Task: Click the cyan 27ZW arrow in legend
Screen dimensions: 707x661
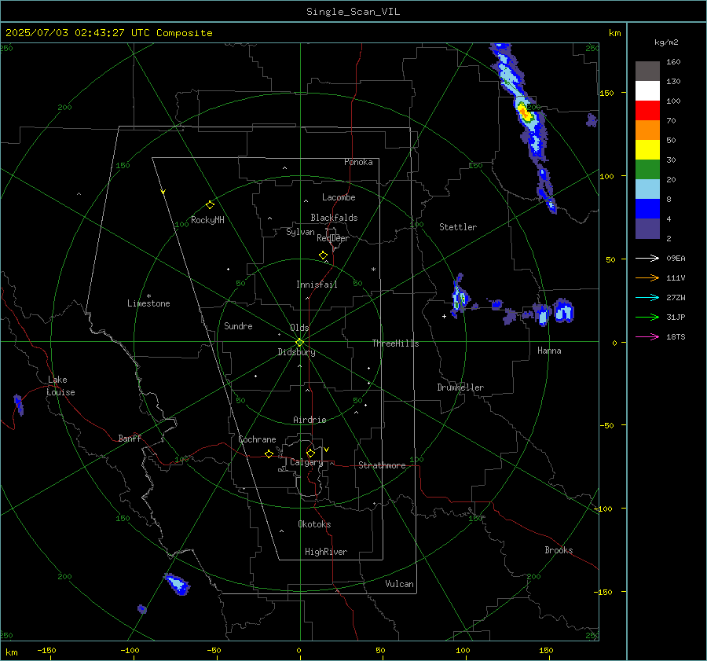Action: 647,297
